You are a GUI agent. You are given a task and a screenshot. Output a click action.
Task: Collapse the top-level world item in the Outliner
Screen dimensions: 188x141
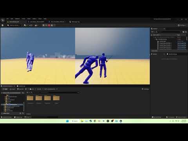(x=154, y=37)
